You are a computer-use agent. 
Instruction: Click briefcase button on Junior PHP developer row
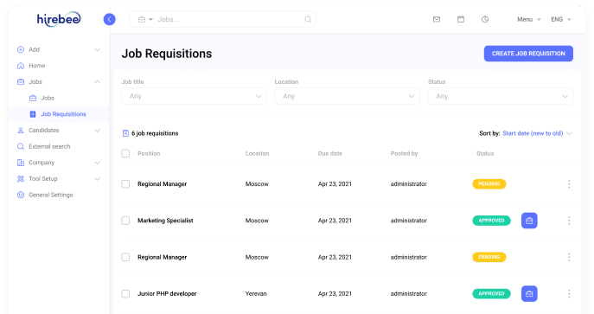coord(529,293)
